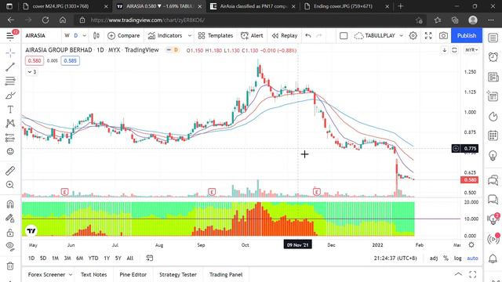Image resolution: width=502 pixels, height=282 pixels.
Task: Toggle percent scale
Action: click(x=446, y=258)
